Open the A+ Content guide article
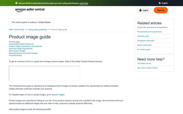Image resolution: width=183 pixels, height=114 pixels. click(x=144, y=49)
